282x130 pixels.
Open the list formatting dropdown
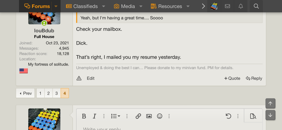click(x=115, y=116)
